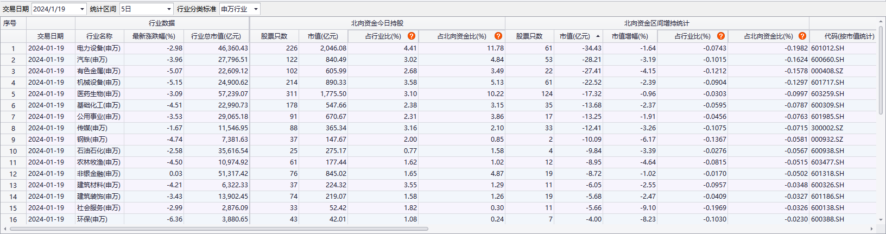Viewport: 886px width, 234px height.
Task: Sort by 行业总市值(亿元) column header
Action: (x=216, y=36)
